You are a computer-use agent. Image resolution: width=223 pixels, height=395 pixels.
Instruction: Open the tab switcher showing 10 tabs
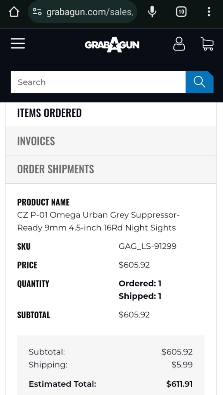click(181, 12)
